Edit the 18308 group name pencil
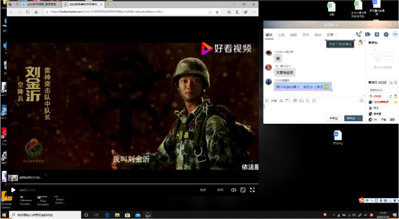399x219 pixels. point(337,25)
